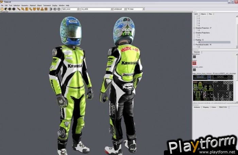This screenshot has width=238, height=155.
Task: Open the File menu
Action: point(2,5)
